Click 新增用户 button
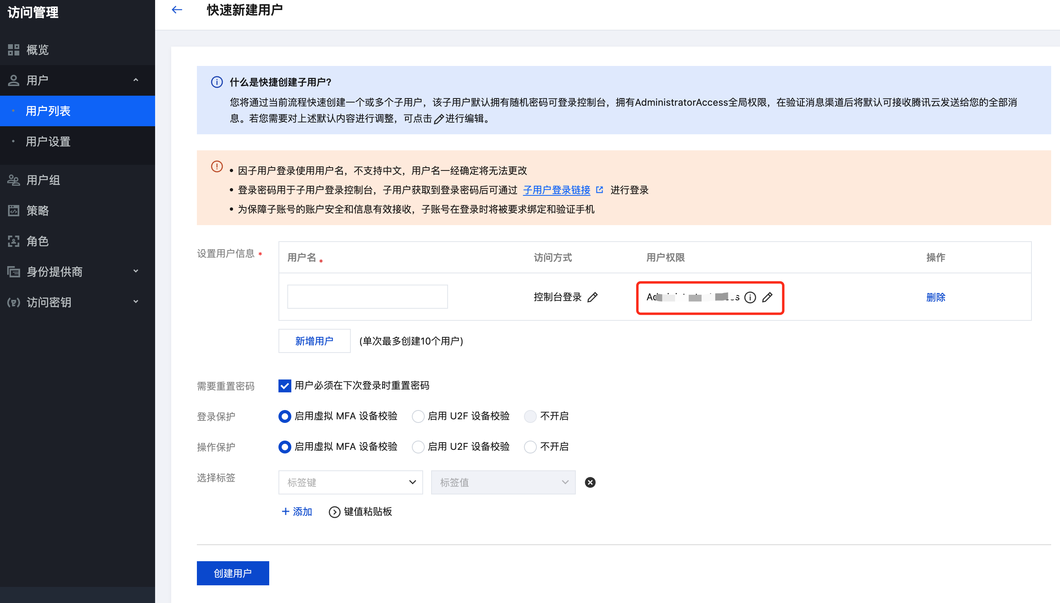1060x603 pixels. tap(314, 341)
